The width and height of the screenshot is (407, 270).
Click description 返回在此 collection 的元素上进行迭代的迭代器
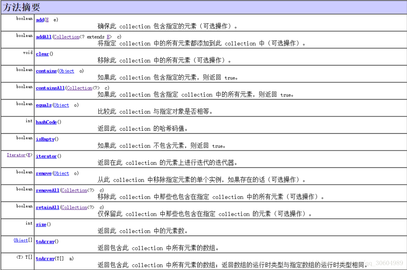(167, 163)
